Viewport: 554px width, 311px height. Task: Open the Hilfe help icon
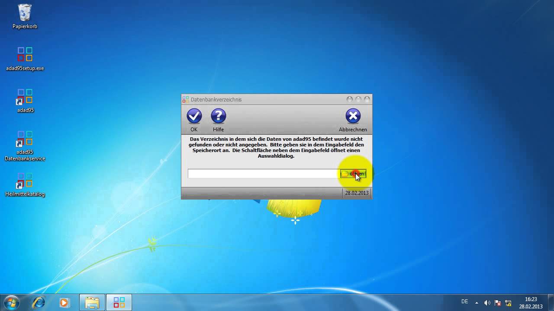point(218,116)
